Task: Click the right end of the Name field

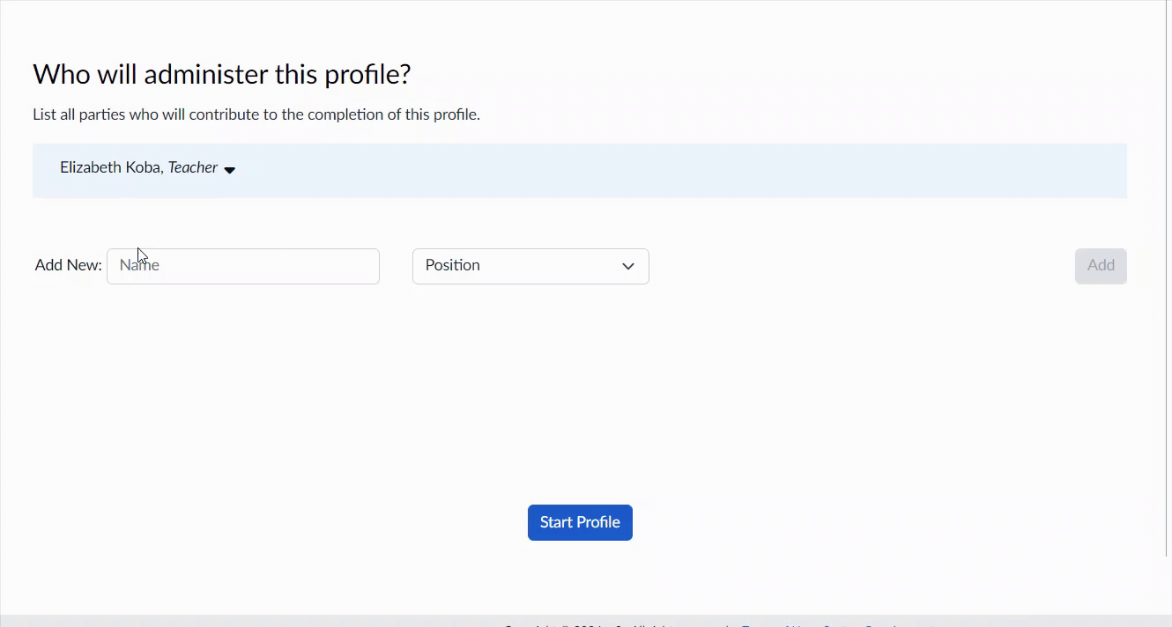Action: (366, 266)
